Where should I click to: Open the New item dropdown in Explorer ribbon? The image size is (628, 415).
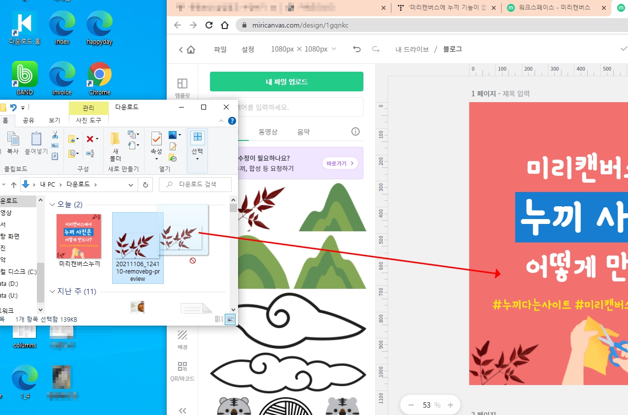pos(133,134)
